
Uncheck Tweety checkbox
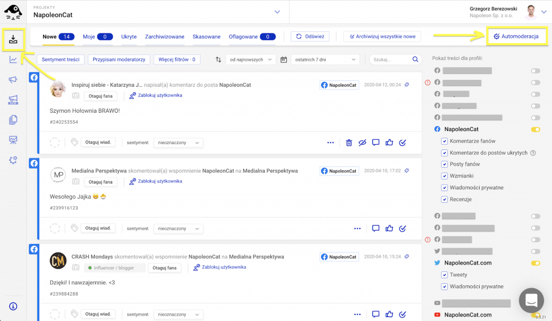click(444, 275)
